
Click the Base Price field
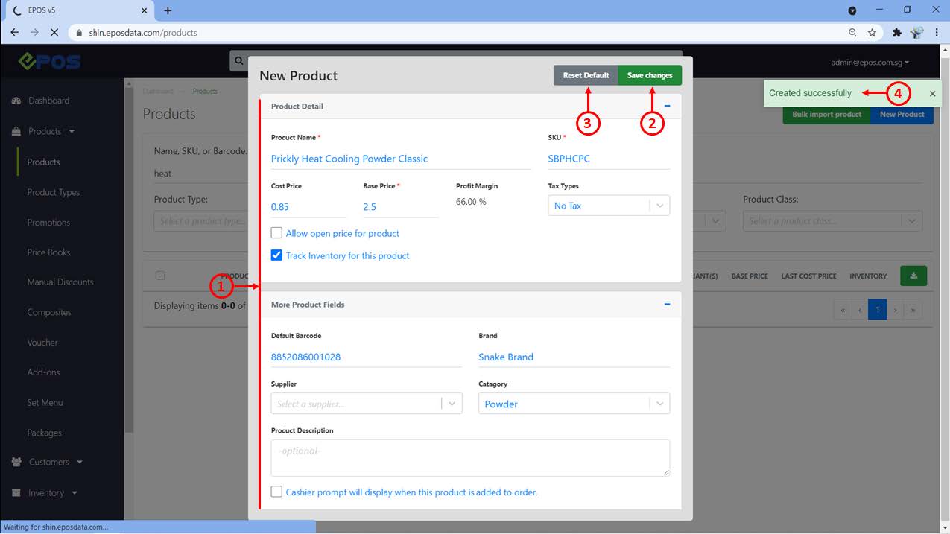(400, 206)
